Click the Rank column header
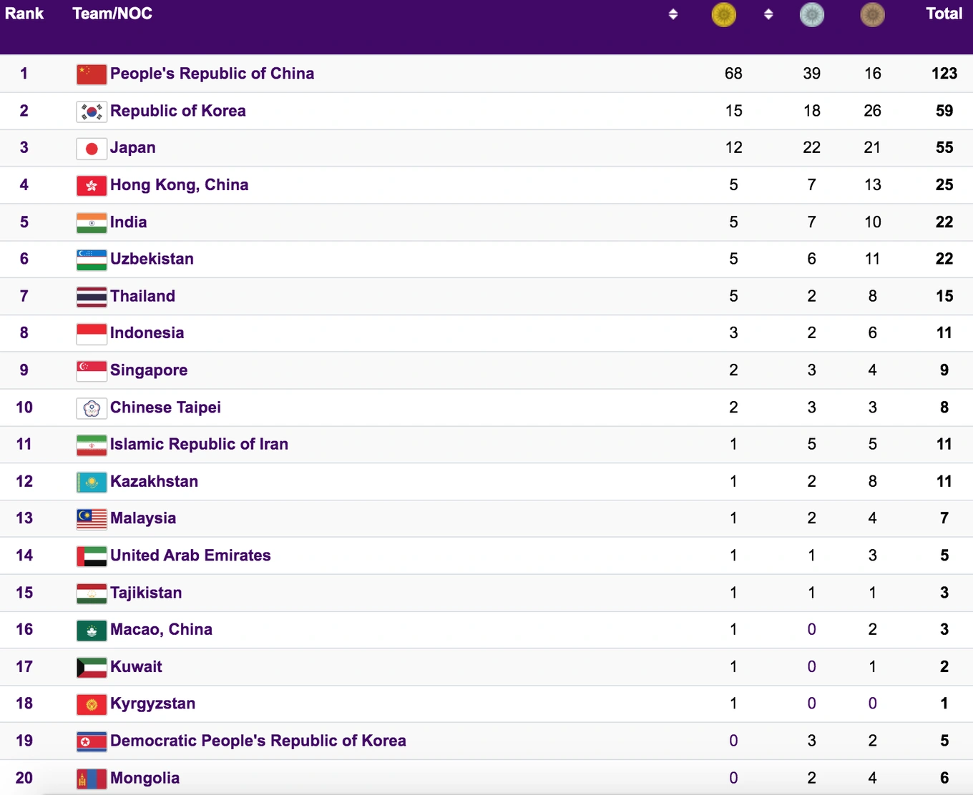 pyautogui.click(x=24, y=14)
